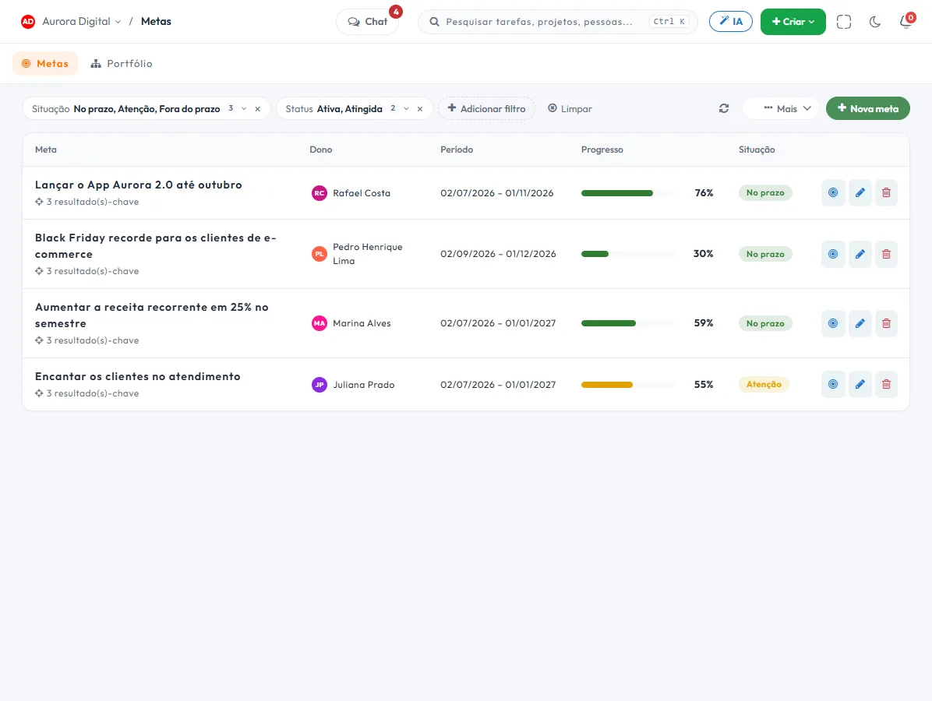Viewport: 932px width, 701px height.
Task: Click the Atenção status badge
Action: (x=764, y=384)
